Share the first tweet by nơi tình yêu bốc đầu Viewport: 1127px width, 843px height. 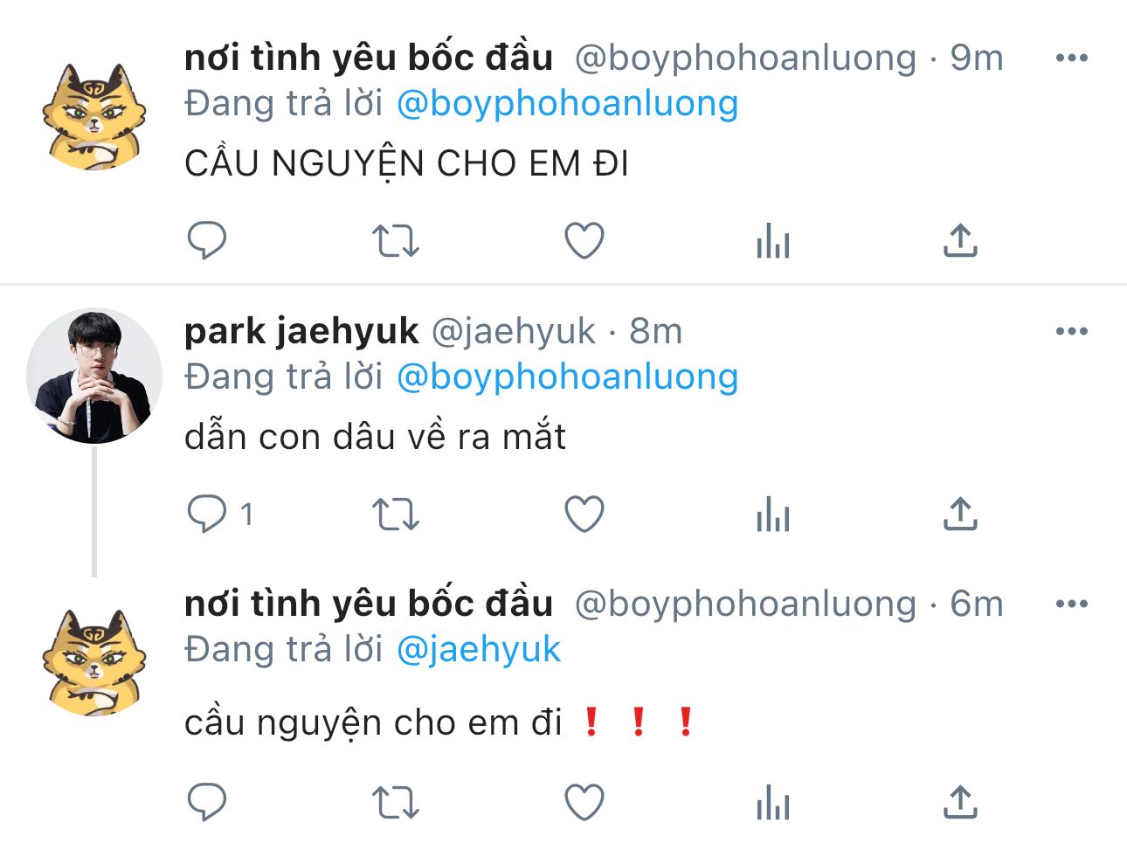point(960,240)
